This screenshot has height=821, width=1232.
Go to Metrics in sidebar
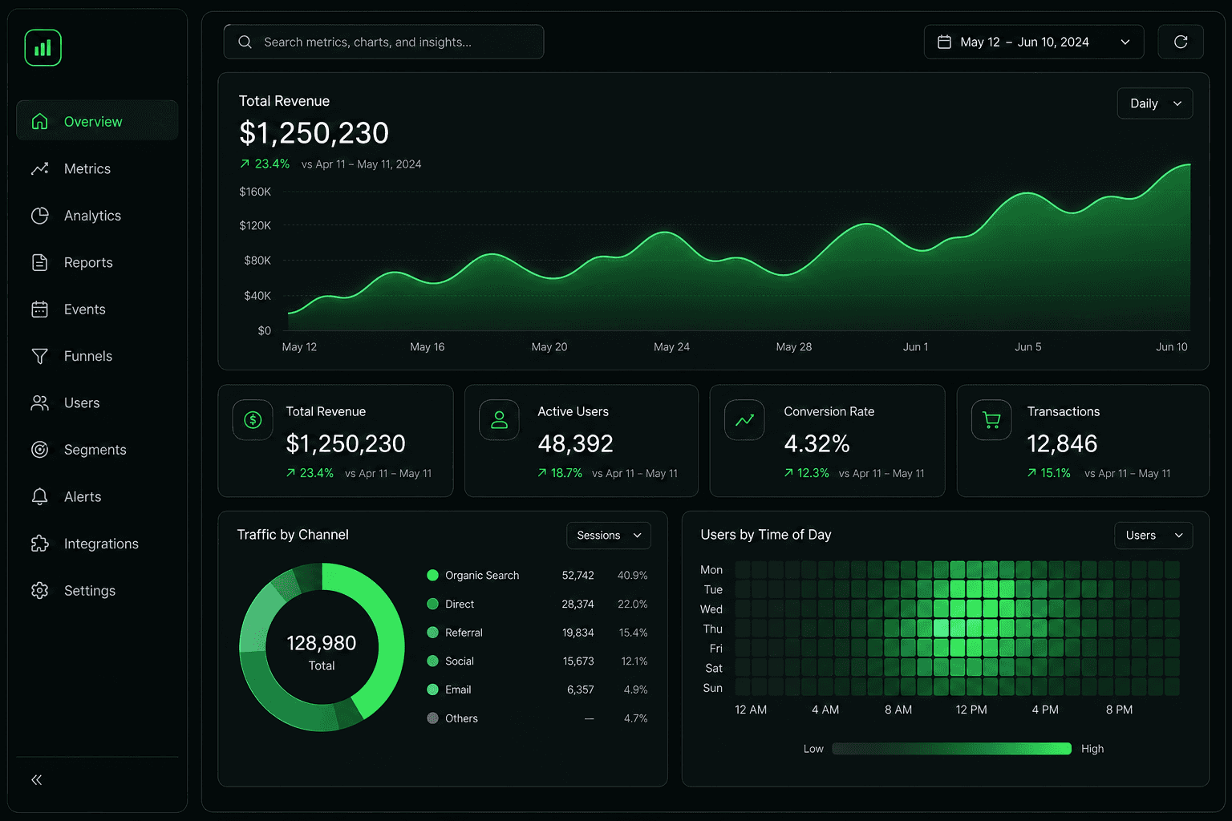pos(97,169)
